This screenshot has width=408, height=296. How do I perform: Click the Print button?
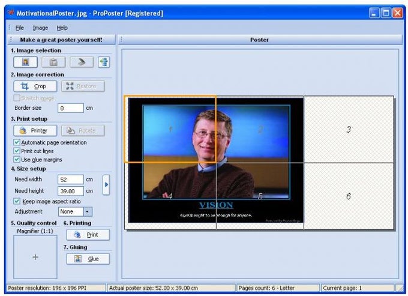pyautogui.click(x=88, y=235)
